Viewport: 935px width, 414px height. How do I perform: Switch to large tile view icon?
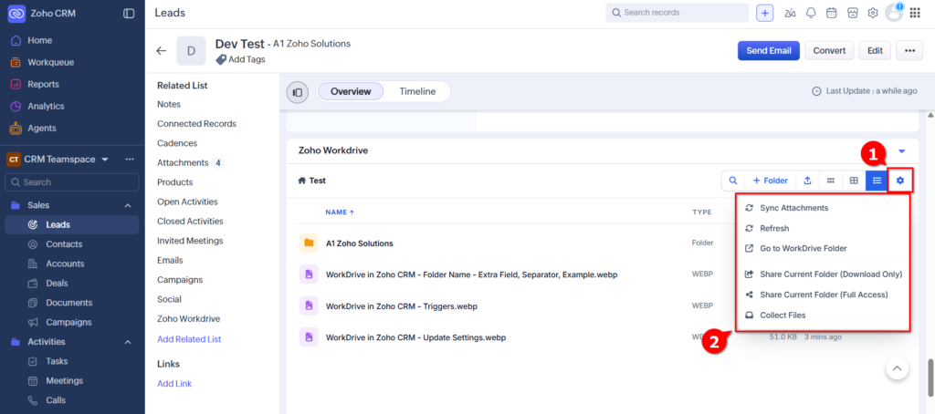click(x=854, y=181)
